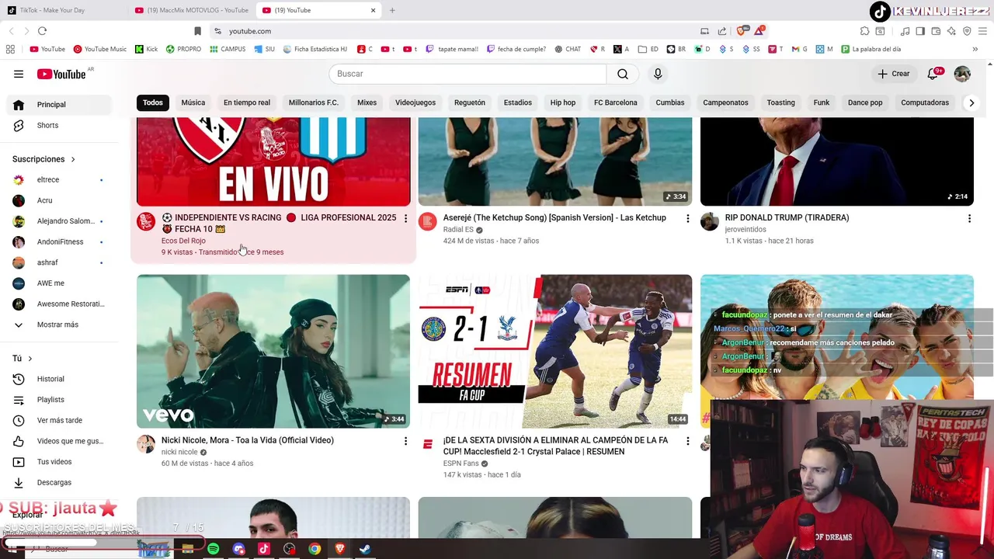The height and width of the screenshot is (559, 994).
Task: Select the Videojuegos filter chip
Action: tap(415, 102)
